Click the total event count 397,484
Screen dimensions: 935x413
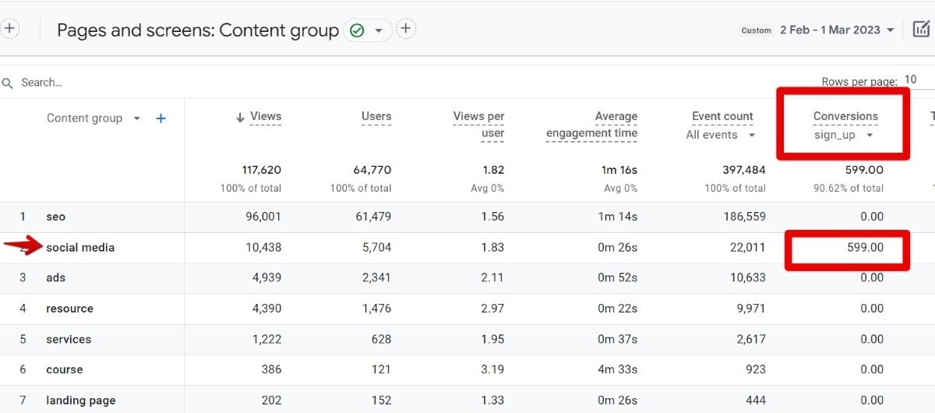pos(744,170)
